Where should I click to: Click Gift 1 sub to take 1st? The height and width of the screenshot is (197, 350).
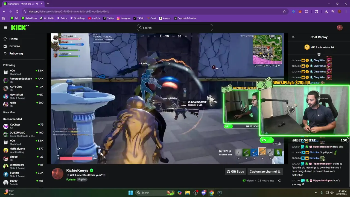click(319, 47)
